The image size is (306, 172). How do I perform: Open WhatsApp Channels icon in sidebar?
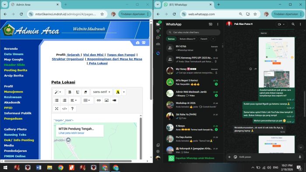tap(158, 38)
